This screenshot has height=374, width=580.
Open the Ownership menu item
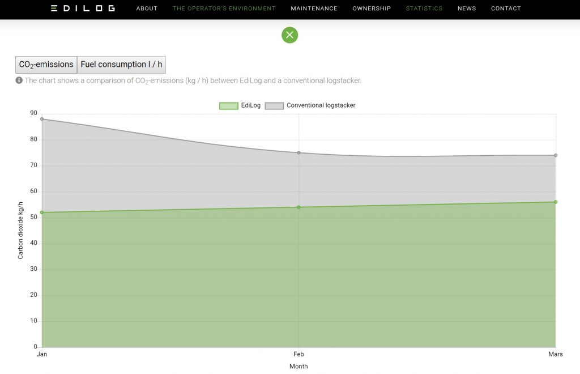click(372, 8)
